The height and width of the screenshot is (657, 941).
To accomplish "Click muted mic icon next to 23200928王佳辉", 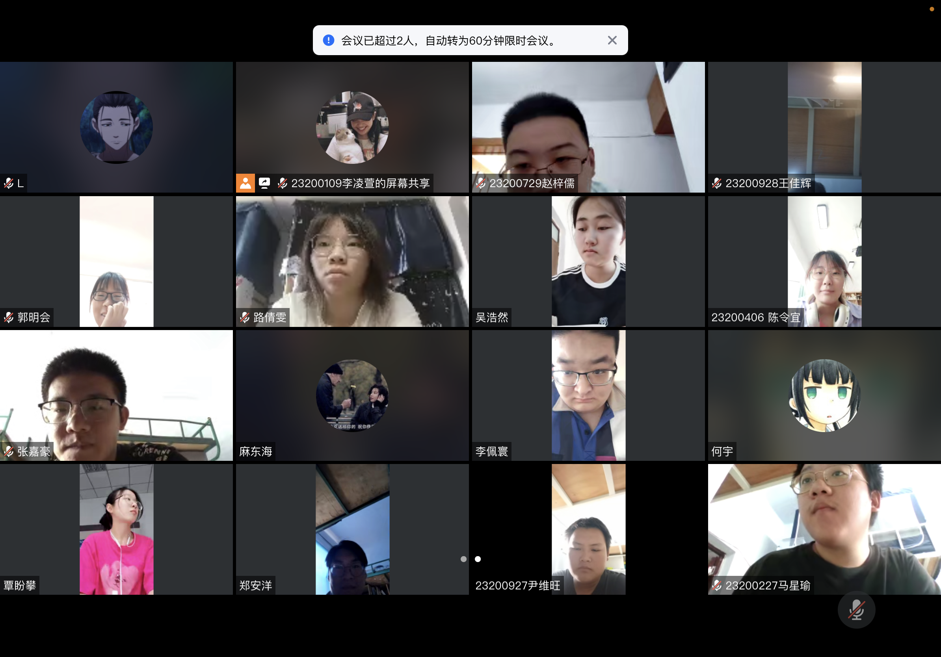I will [717, 183].
